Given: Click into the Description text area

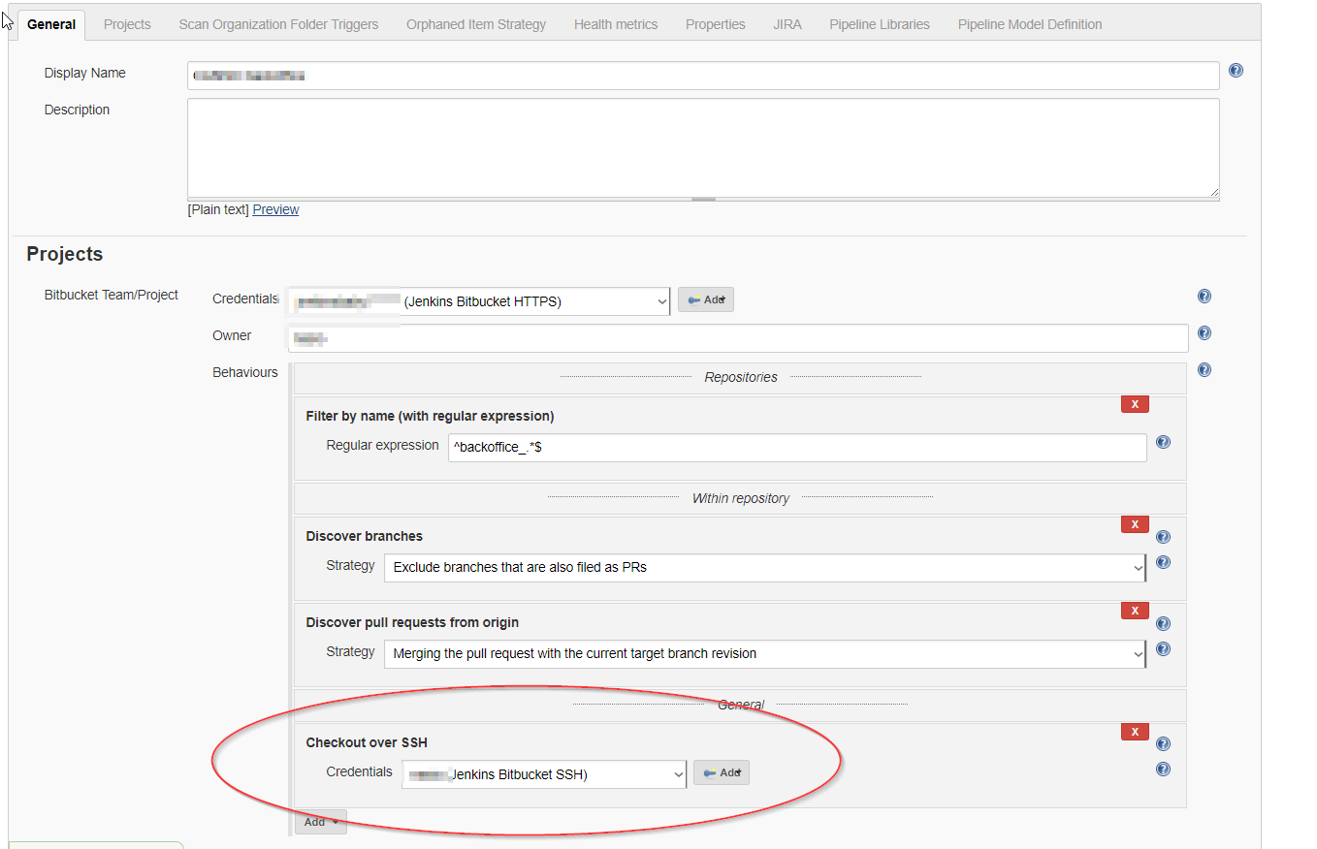Looking at the screenshot, I should click(702, 147).
